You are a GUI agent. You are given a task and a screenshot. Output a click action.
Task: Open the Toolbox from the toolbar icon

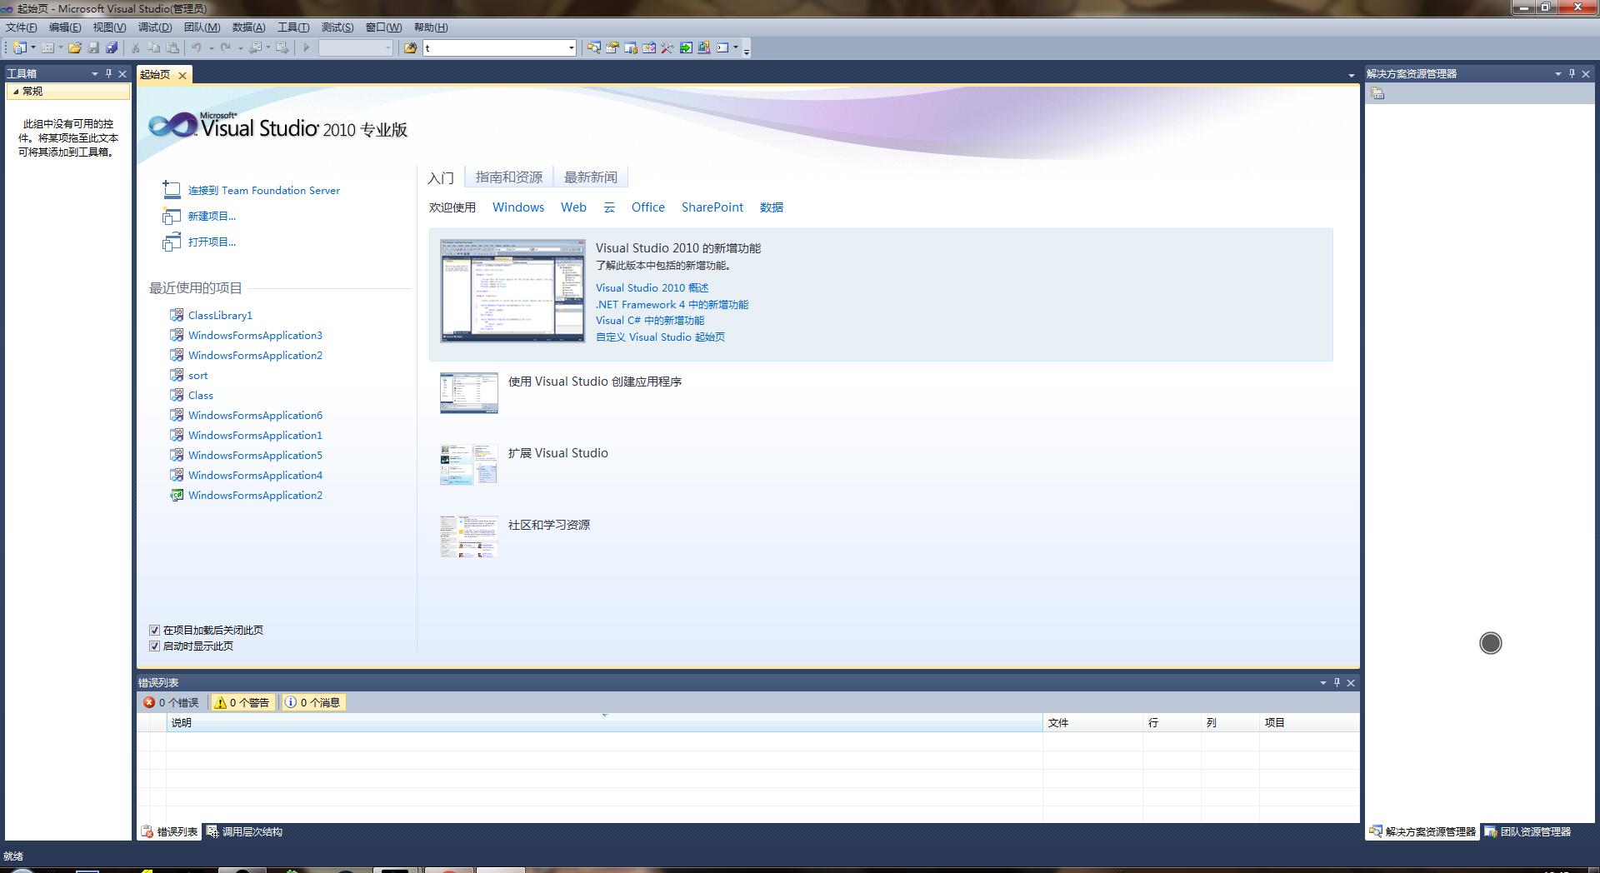point(667,48)
